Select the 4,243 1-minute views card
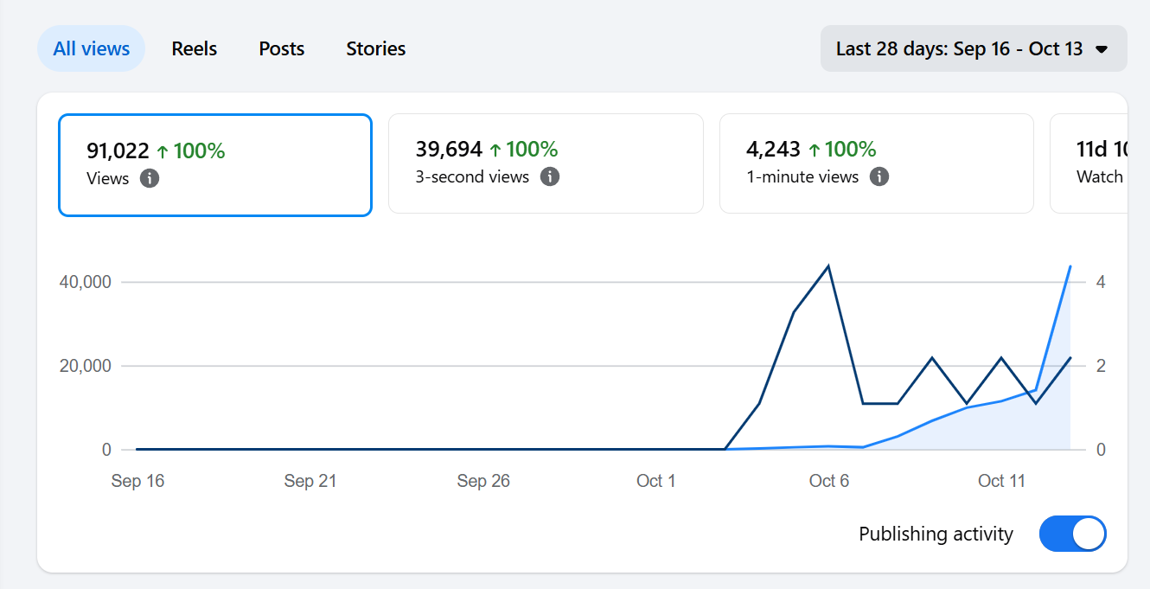This screenshot has height=589, width=1150. click(x=877, y=163)
